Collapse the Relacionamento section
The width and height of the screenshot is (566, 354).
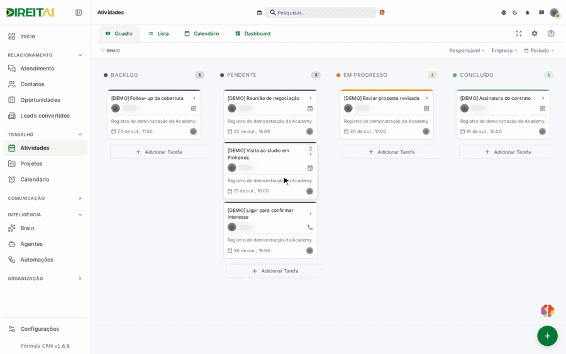[x=80, y=55]
